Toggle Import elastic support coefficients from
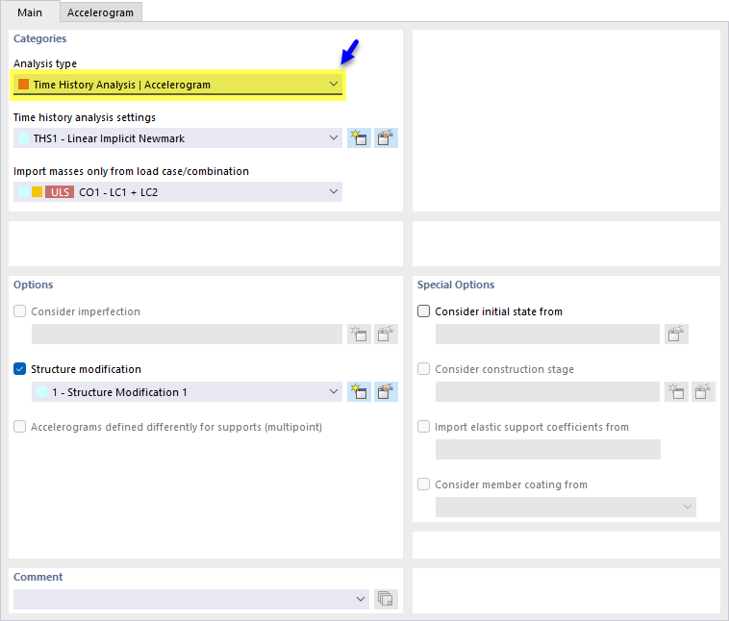The height and width of the screenshot is (621, 729). tap(423, 427)
